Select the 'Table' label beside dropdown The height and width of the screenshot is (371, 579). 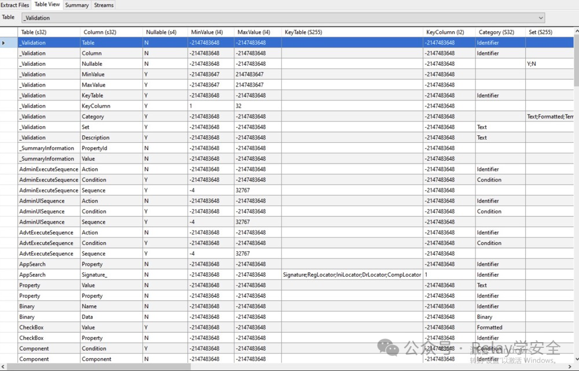8,17
